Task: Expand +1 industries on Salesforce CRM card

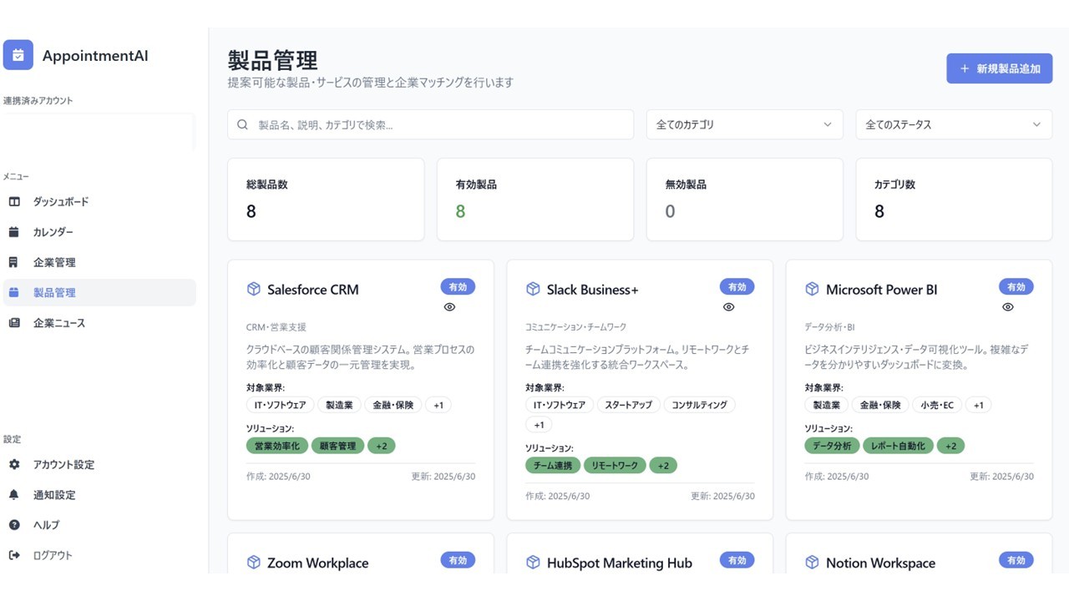Action: pyautogui.click(x=438, y=405)
